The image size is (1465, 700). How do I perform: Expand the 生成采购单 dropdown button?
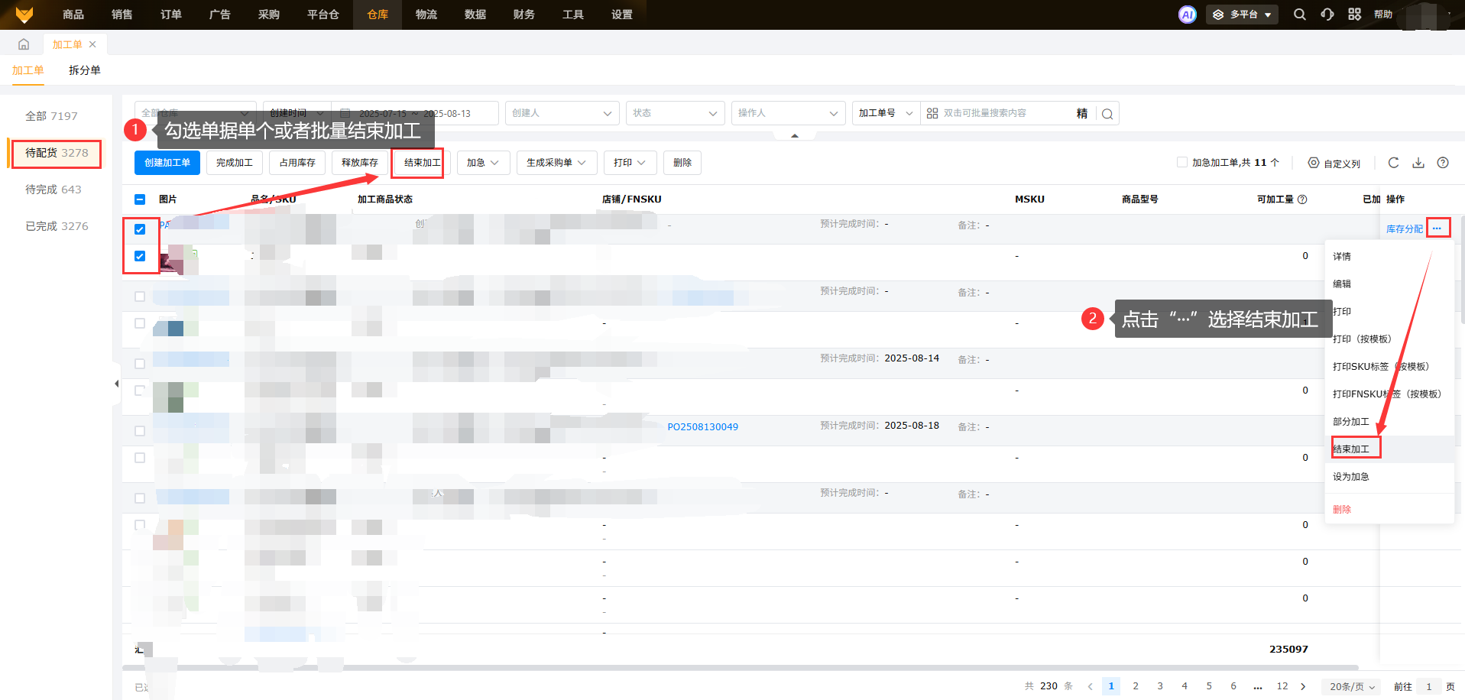556,163
